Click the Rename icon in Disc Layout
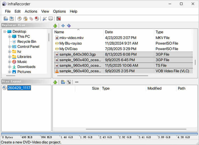This screenshot has width=199, height=145. (69, 82)
